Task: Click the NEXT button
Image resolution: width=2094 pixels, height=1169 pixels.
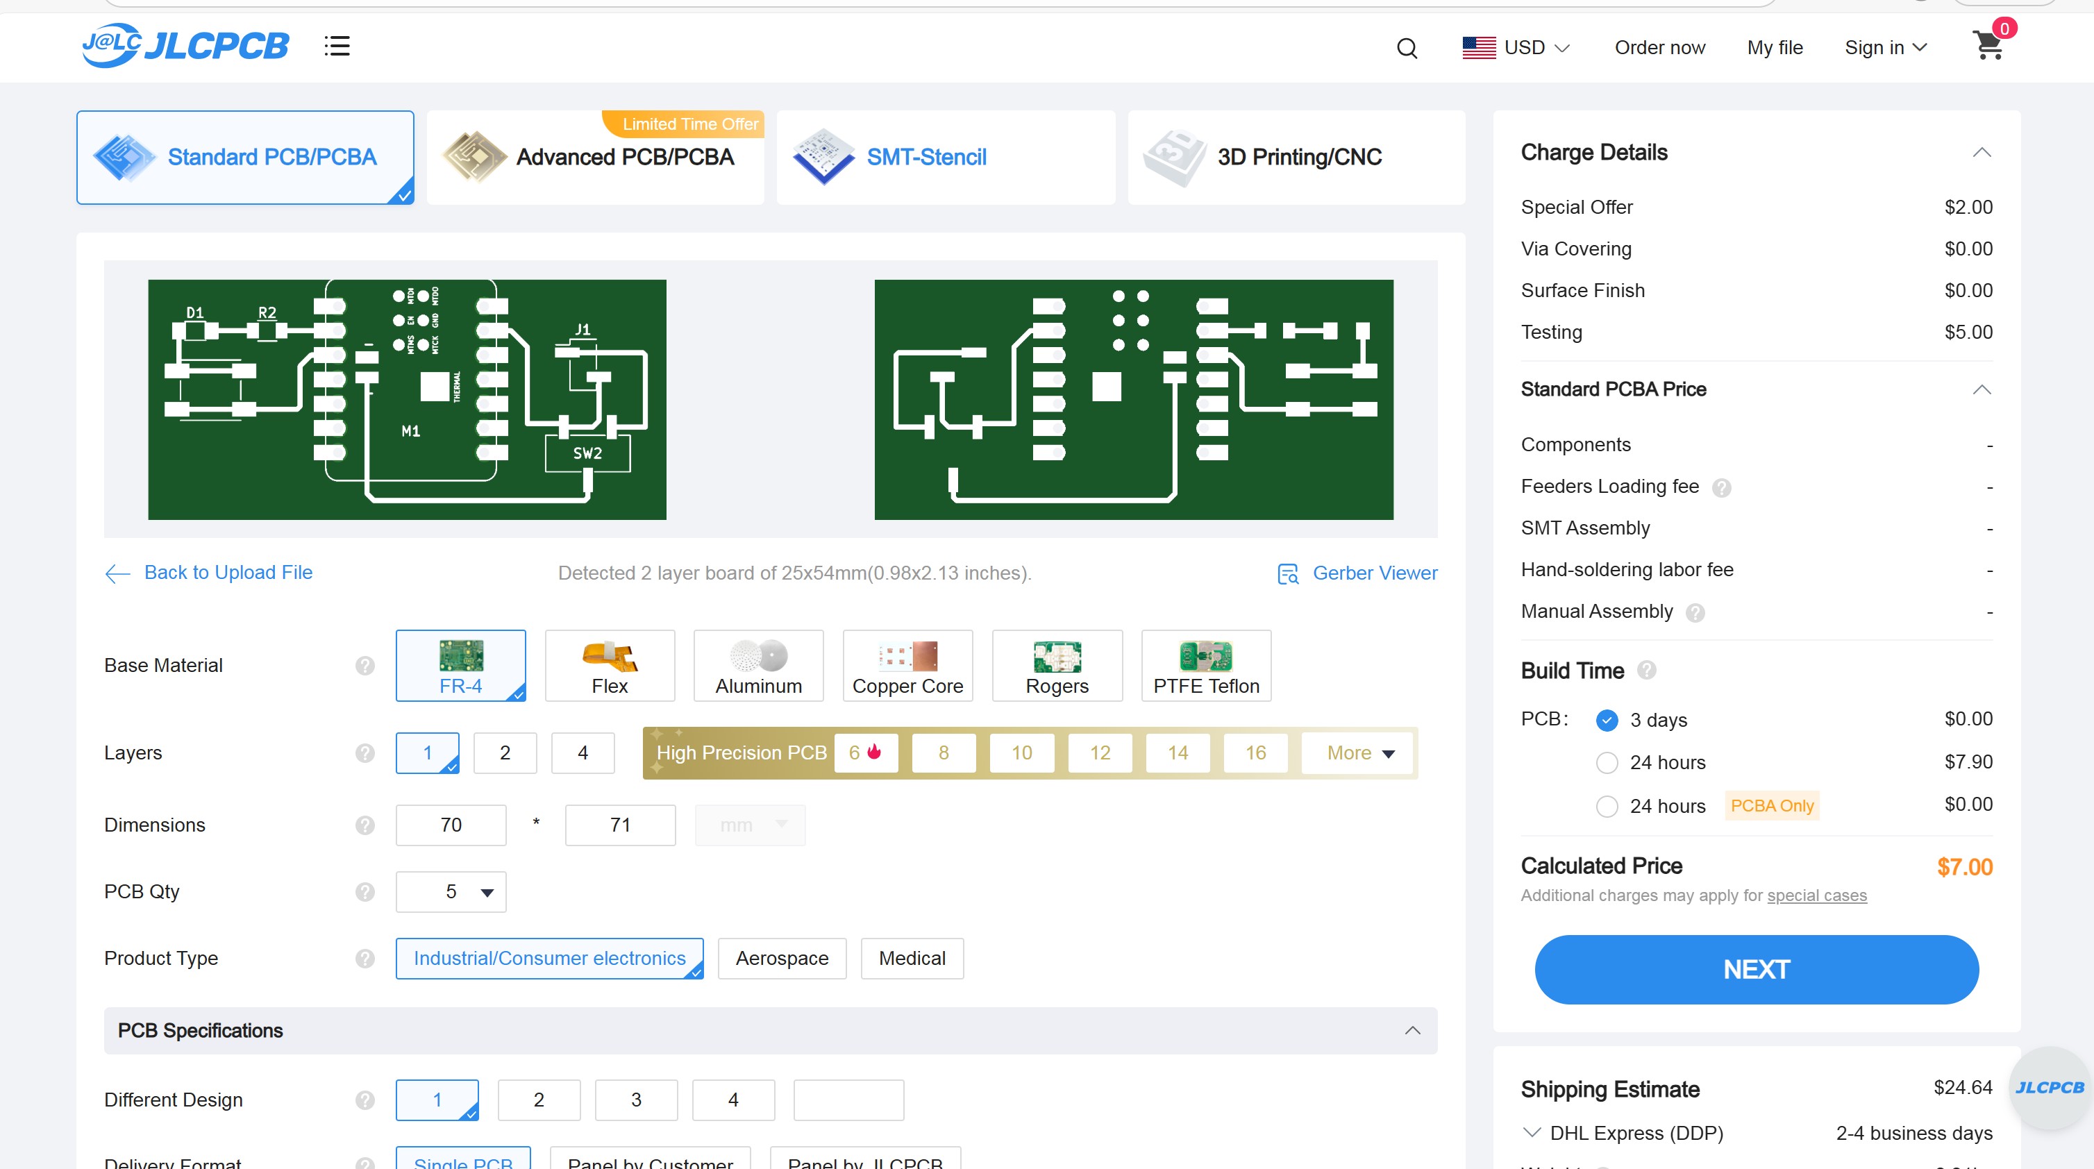Action: tap(1756, 969)
